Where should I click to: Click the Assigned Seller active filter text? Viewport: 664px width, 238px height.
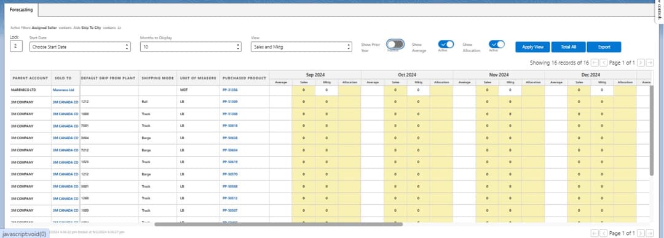coord(44,28)
